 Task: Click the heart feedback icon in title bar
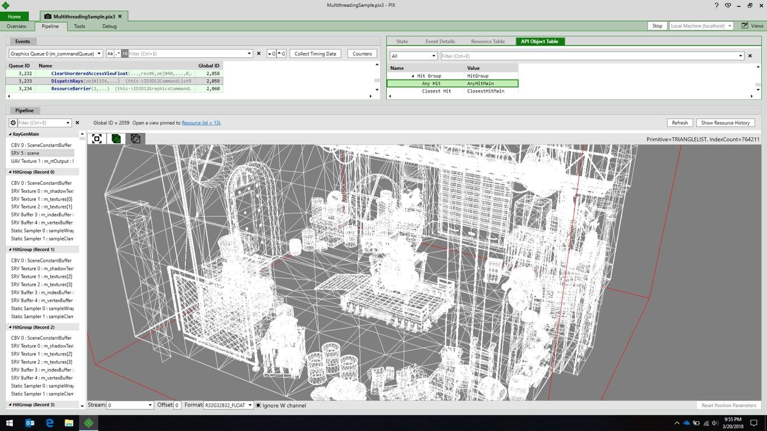(728, 5)
